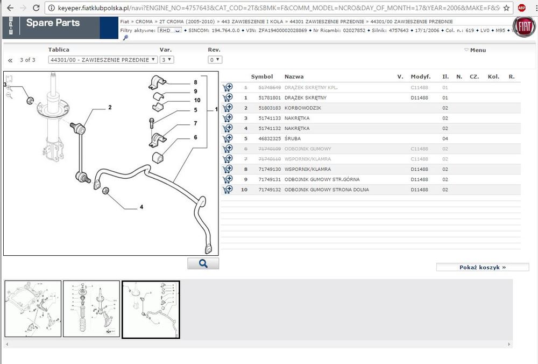
Task: Click thumbnail strip right scroll arrow
Action: pos(509,344)
